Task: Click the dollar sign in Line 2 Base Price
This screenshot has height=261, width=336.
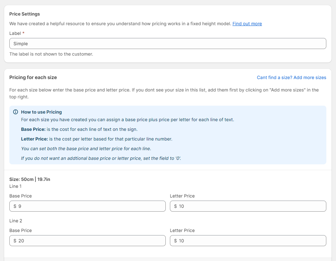Action: [15, 241]
